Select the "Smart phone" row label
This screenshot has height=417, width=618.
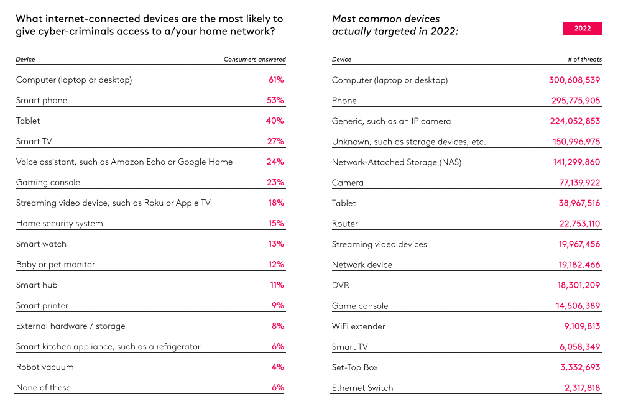coord(42,101)
